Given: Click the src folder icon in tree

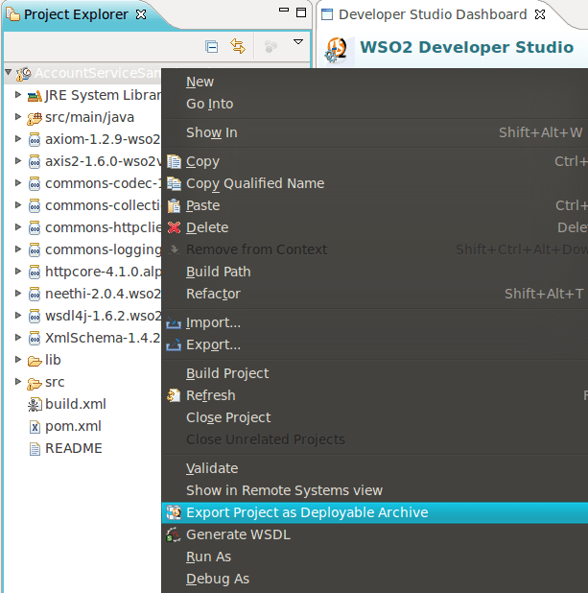Looking at the screenshot, I should pyautogui.click(x=35, y=384).
